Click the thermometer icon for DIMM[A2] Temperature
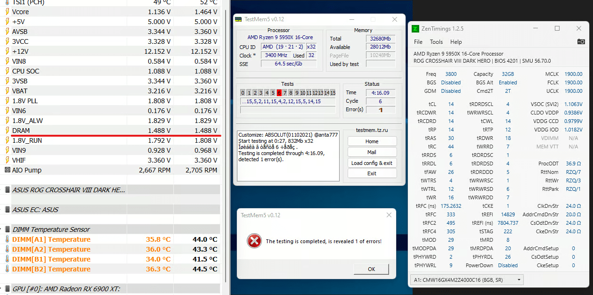 (7, 249)
